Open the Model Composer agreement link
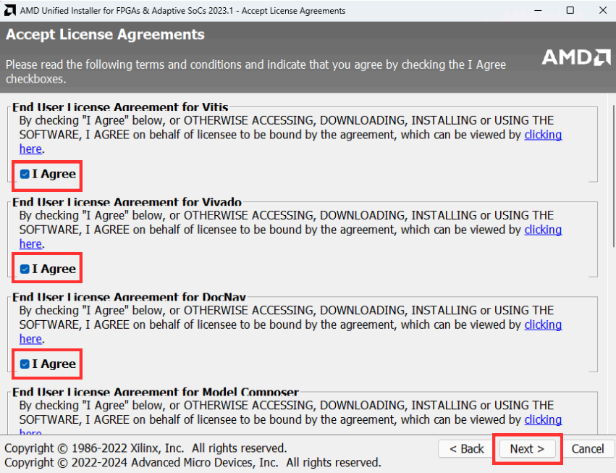Image resolution: width=616 pixels, height=473 pixels. (x=542, y=419)
